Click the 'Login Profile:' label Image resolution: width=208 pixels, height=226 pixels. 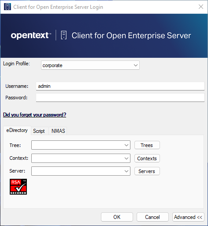(x=16, y=64)
